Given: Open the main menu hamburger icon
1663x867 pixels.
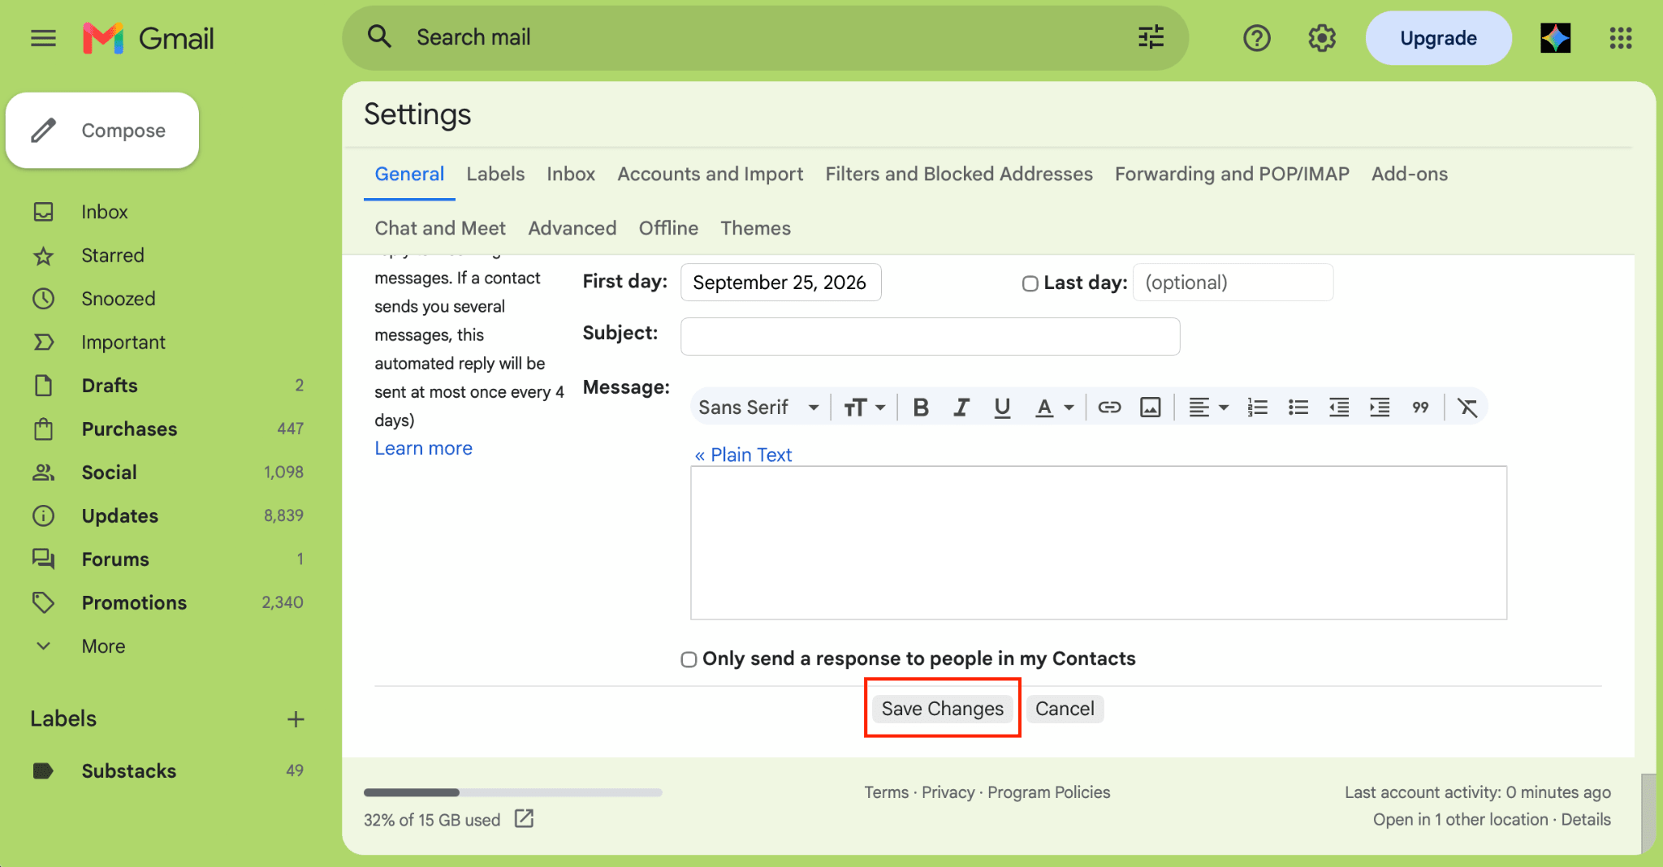Looking at the screenshot, I should coord(43,38).
